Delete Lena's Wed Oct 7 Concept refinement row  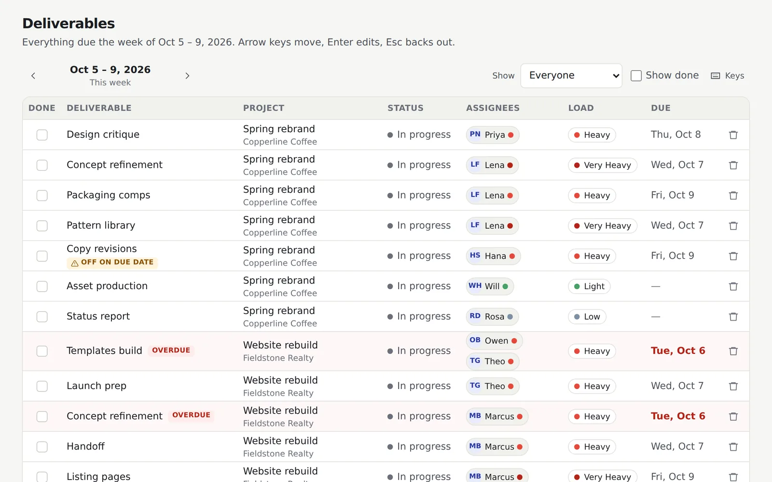point(733,165)
